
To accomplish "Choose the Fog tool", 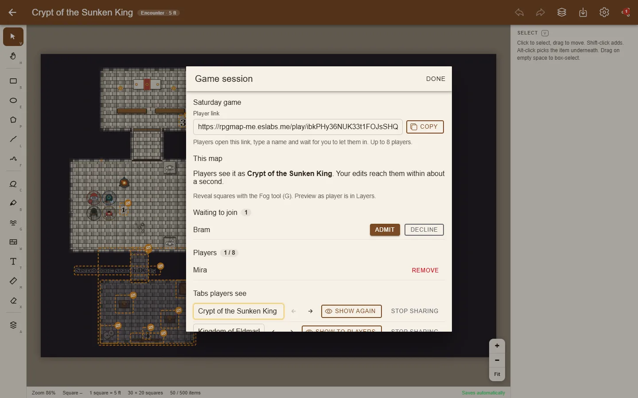I will (x=13, y=222).
